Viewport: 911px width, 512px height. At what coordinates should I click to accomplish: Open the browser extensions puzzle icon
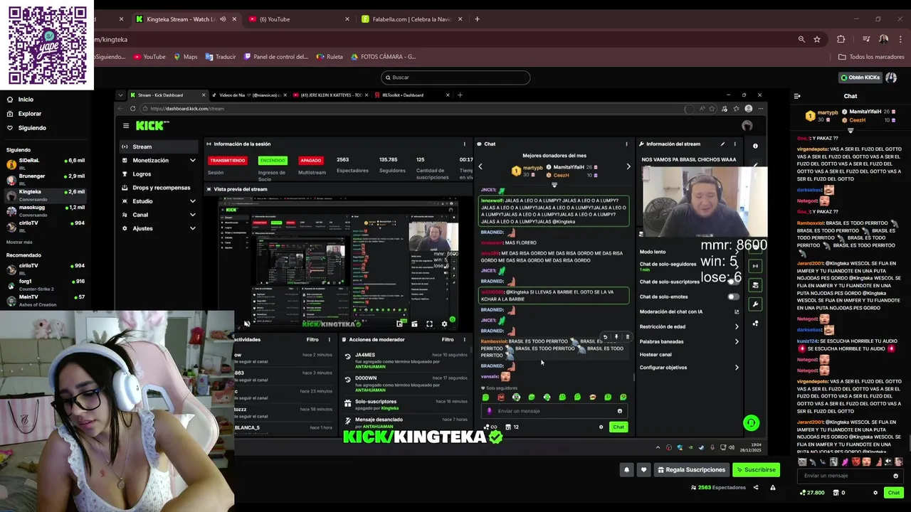(x=841, y=39)
